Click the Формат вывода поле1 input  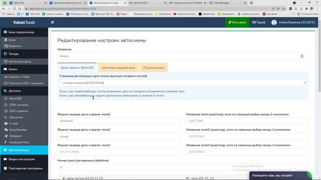(119, 121)
